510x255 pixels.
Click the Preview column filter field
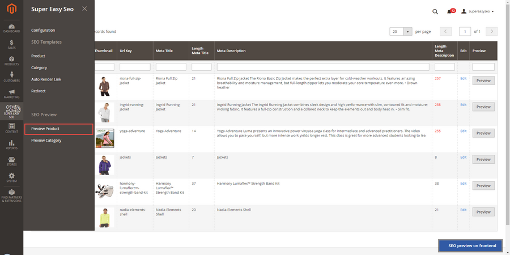tap(483, 67)
